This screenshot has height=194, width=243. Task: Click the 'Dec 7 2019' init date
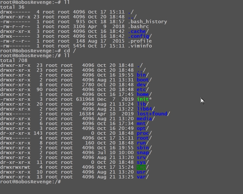click(x=115, y=99)
